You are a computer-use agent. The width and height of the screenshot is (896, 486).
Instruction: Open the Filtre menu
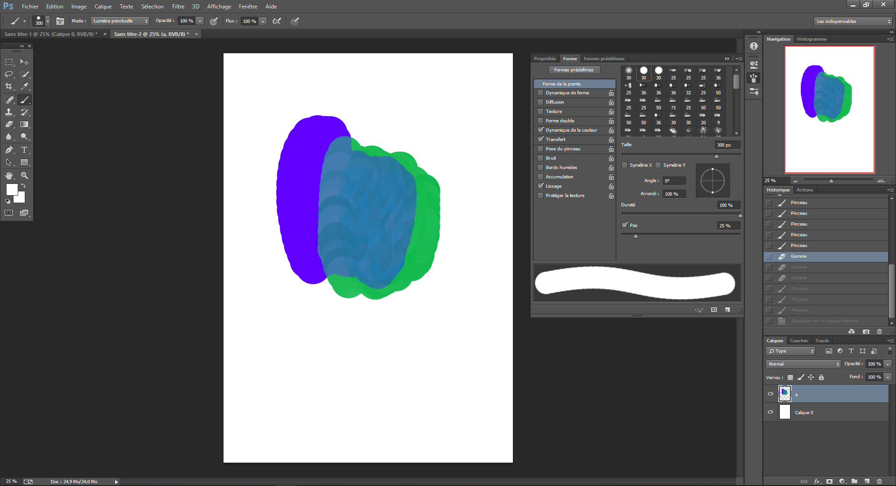point(178,7)
